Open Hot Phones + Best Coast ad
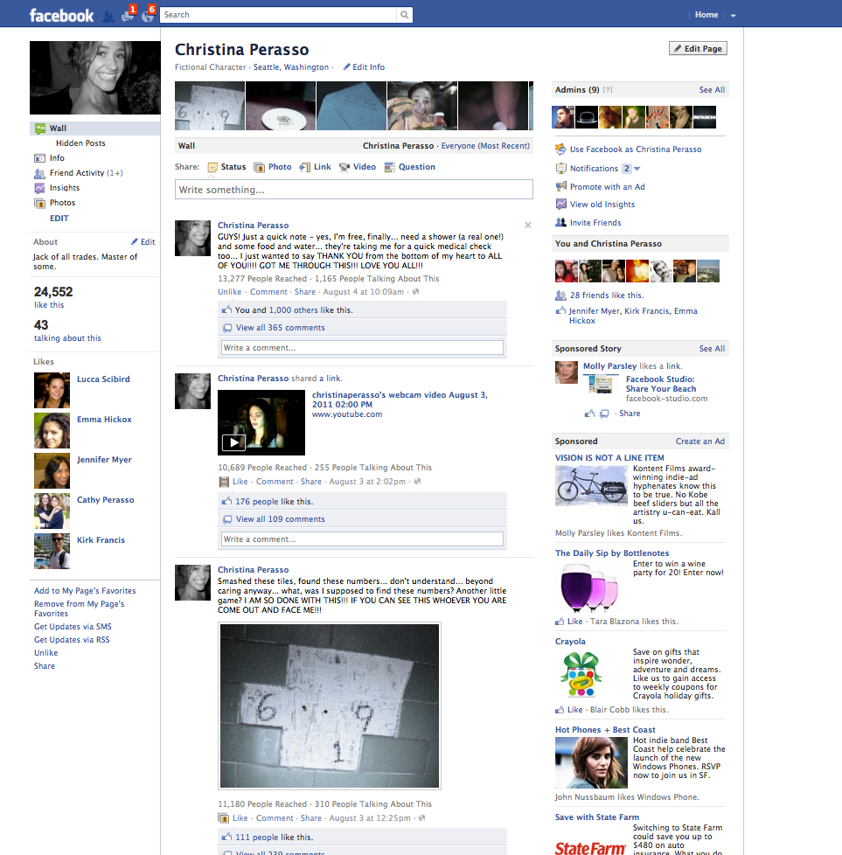 [x=605, y=730]
